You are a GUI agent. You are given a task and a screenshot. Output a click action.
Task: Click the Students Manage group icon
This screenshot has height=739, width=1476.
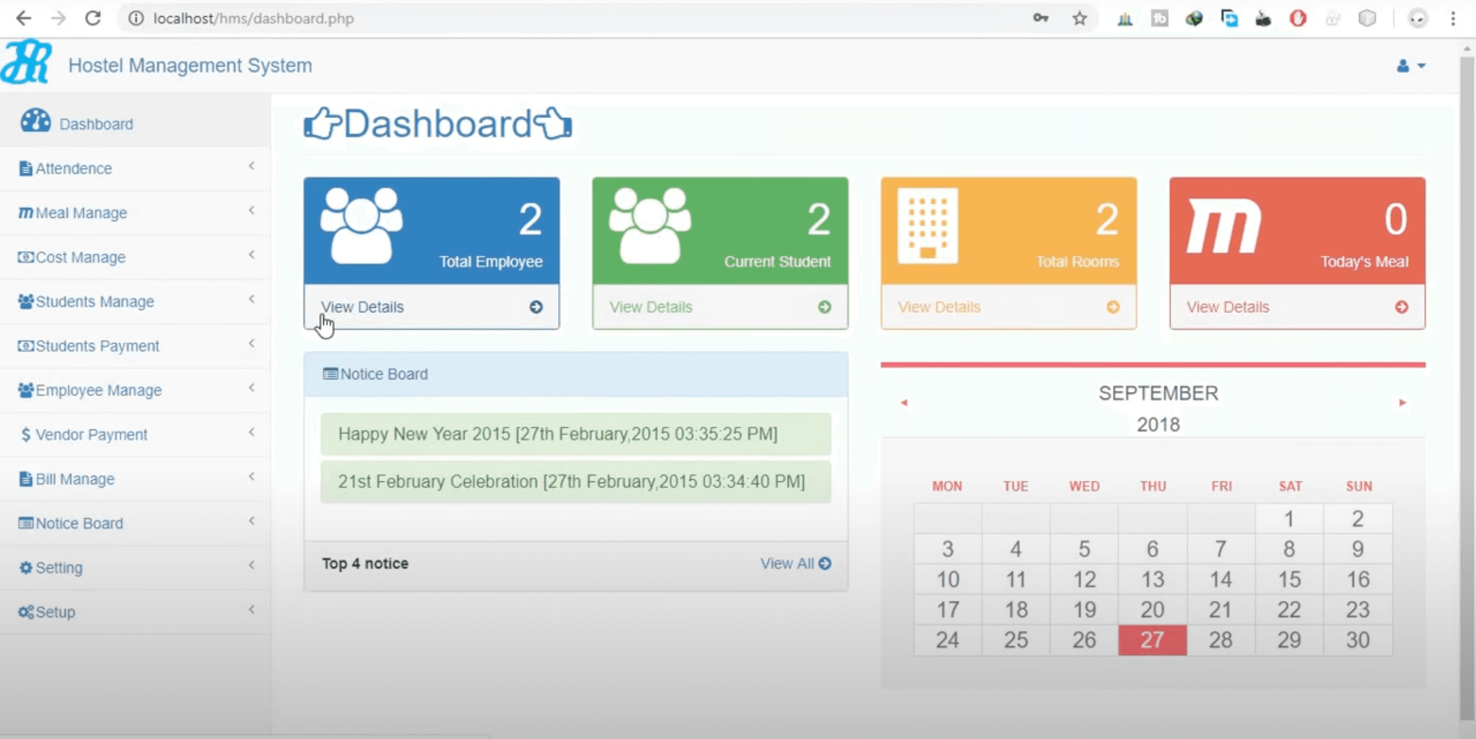pos(25,300)
